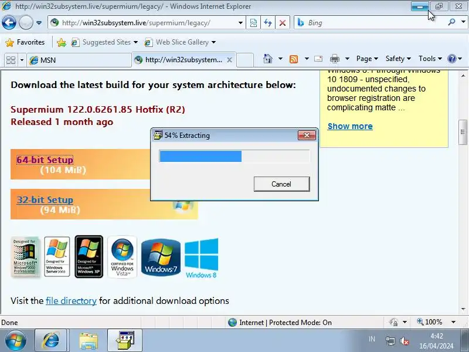Click the IN language indicator
The height and width of the screenshot is (352, 469).
[372, 339]
